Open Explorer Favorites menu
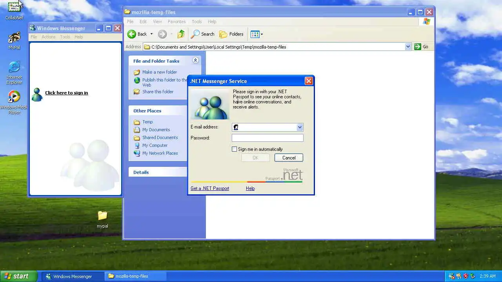The width and height of the screenshot is (502, 282). pos(176,22)
